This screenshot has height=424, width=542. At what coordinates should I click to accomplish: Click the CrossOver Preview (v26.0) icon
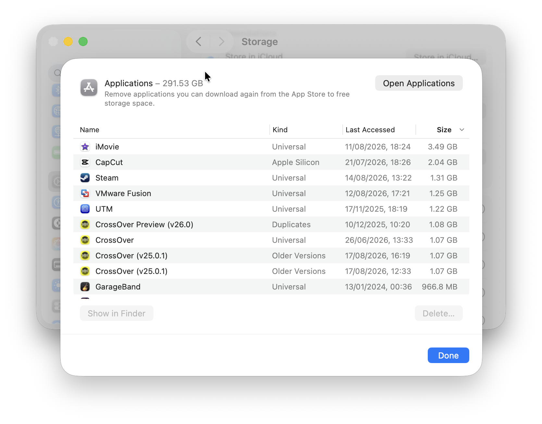point(85,225)
